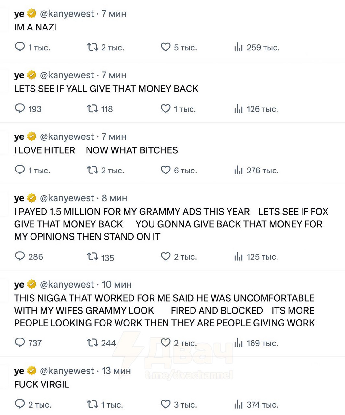
Task: Click the reply icon showing 193 replies
Action: point(20,108)
